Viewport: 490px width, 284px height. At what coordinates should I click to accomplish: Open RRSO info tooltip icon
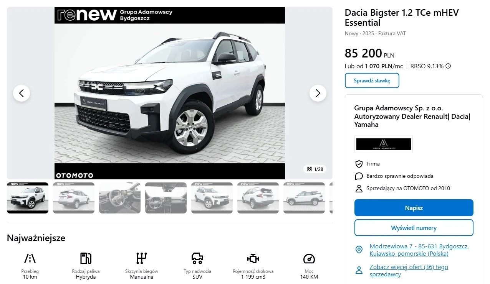pyautogui.click(x=448, y=66)
